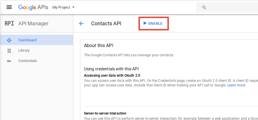
Task: Click the Credentials key icon
Action: point(9,61)
